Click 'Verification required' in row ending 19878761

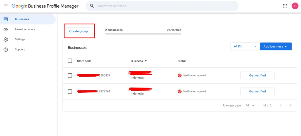pos(195,92)
